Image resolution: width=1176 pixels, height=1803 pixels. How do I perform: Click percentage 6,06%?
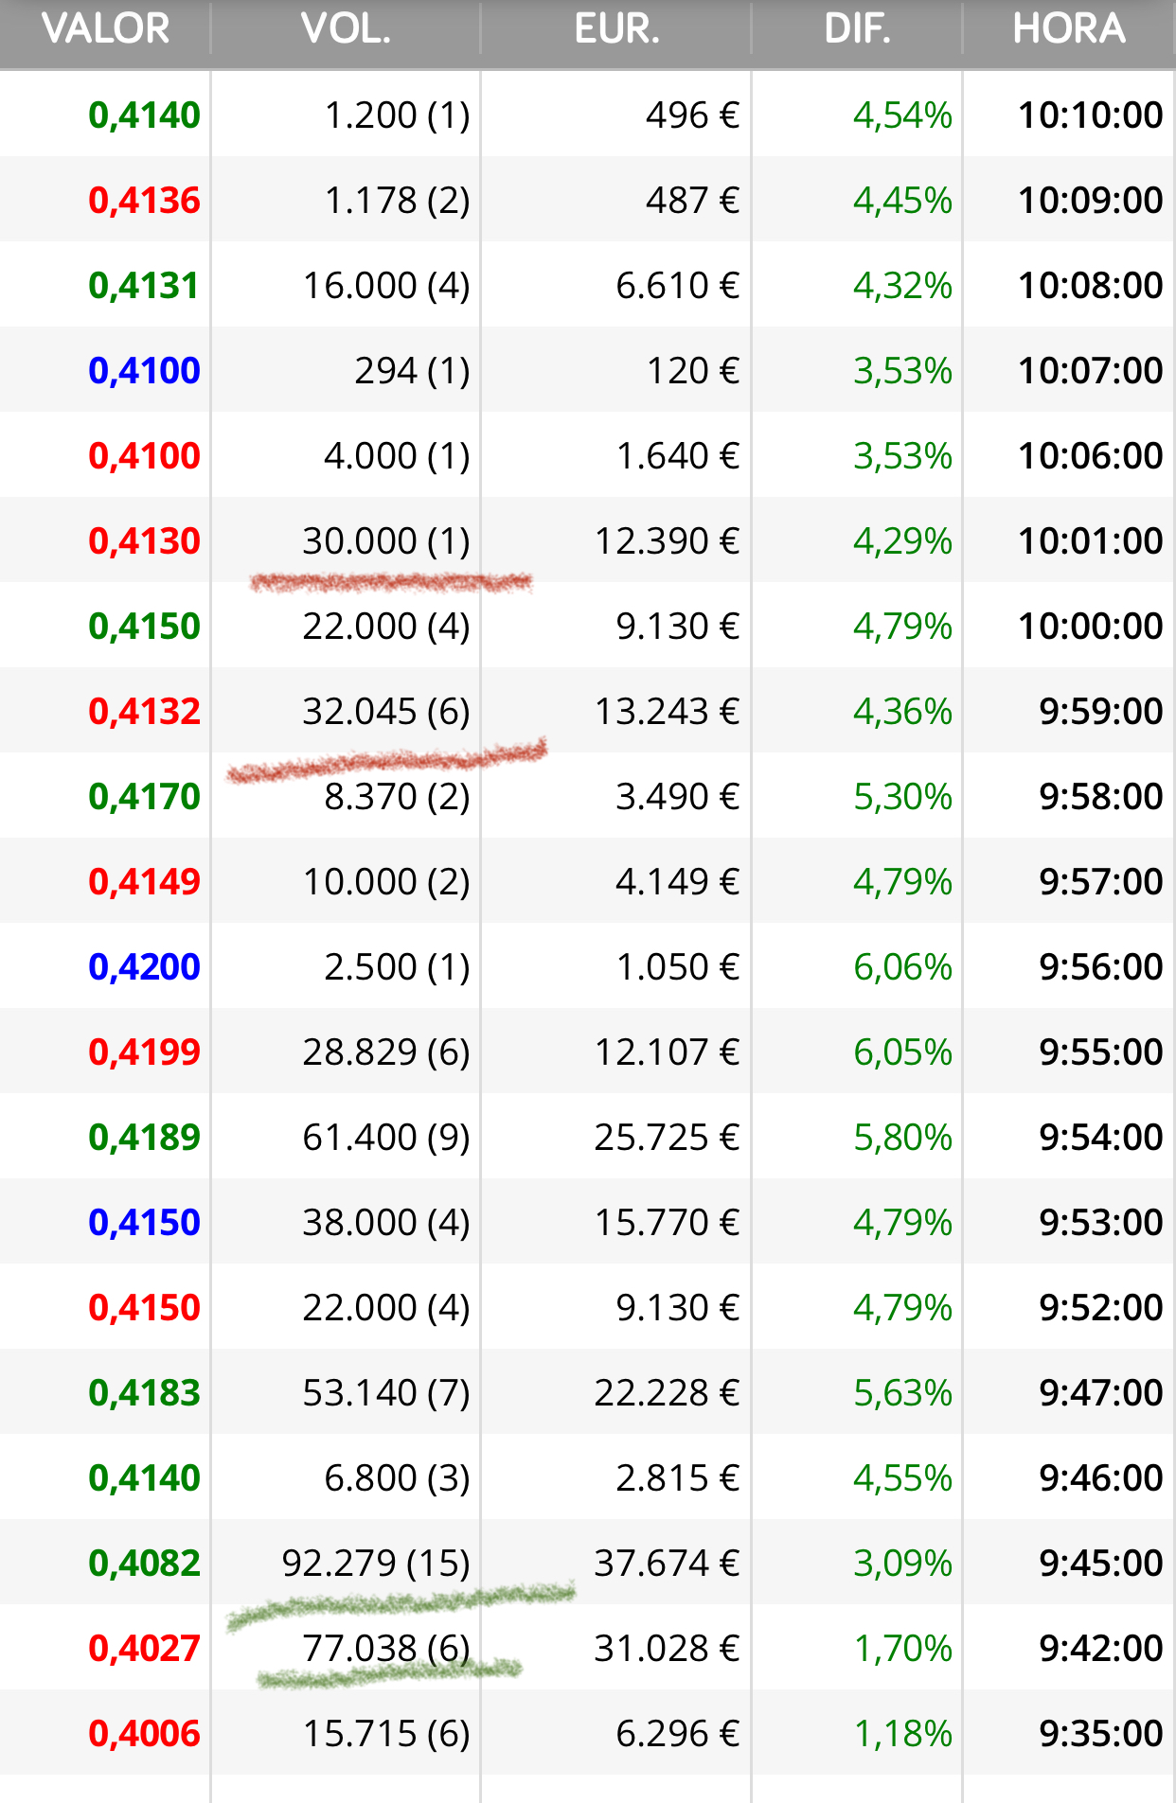pos(902,967)
